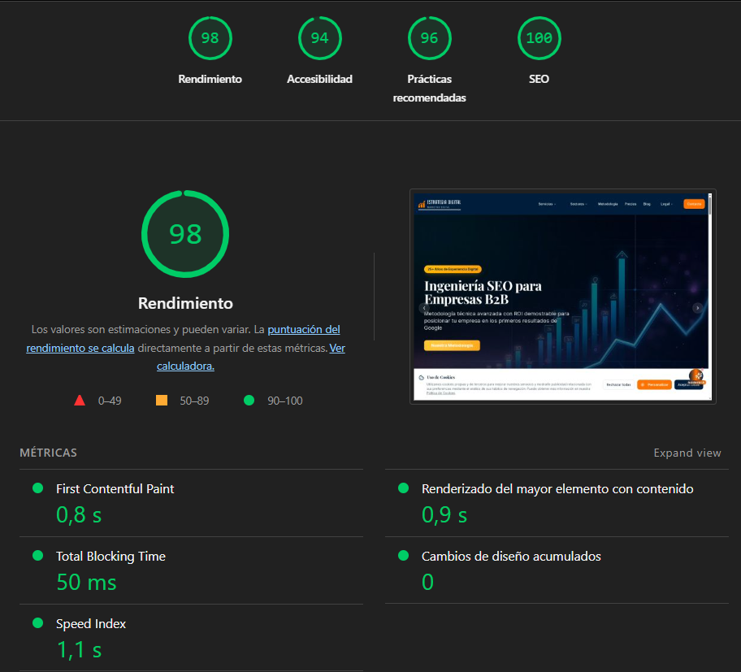Image resolution: width=741 pixels, height=672 pixels.
Task: Expand the First Contentful Paint metric
Action: click(192, 503)
